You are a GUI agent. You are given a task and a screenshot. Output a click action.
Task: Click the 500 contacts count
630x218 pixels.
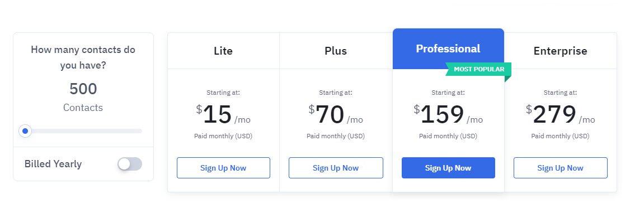click(83, 89)
